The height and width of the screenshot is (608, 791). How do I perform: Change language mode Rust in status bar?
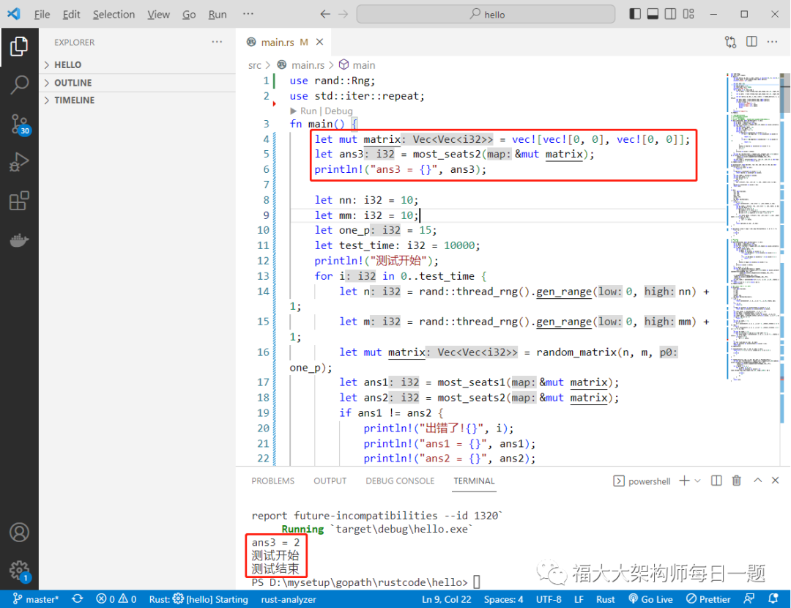[606, 599]
